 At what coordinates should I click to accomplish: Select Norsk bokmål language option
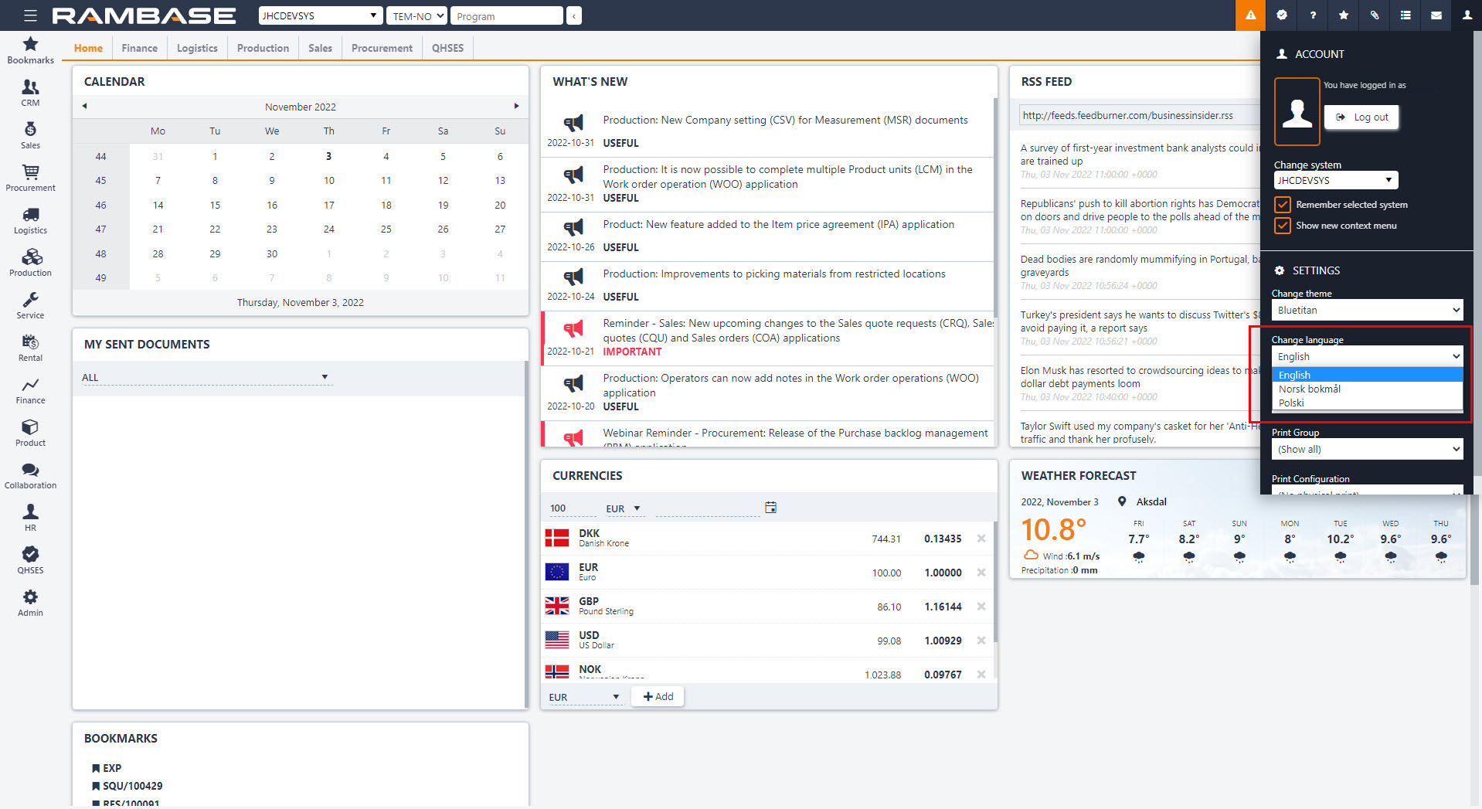coord(1309,389)
